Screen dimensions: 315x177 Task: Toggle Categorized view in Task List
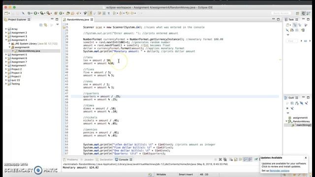[x=295, y=25]
